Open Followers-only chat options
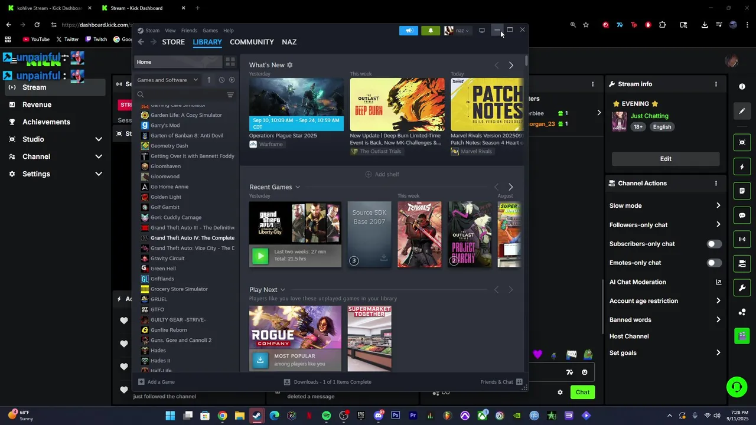The height and width of the screenshot is (425, 756). click(666, 224)
